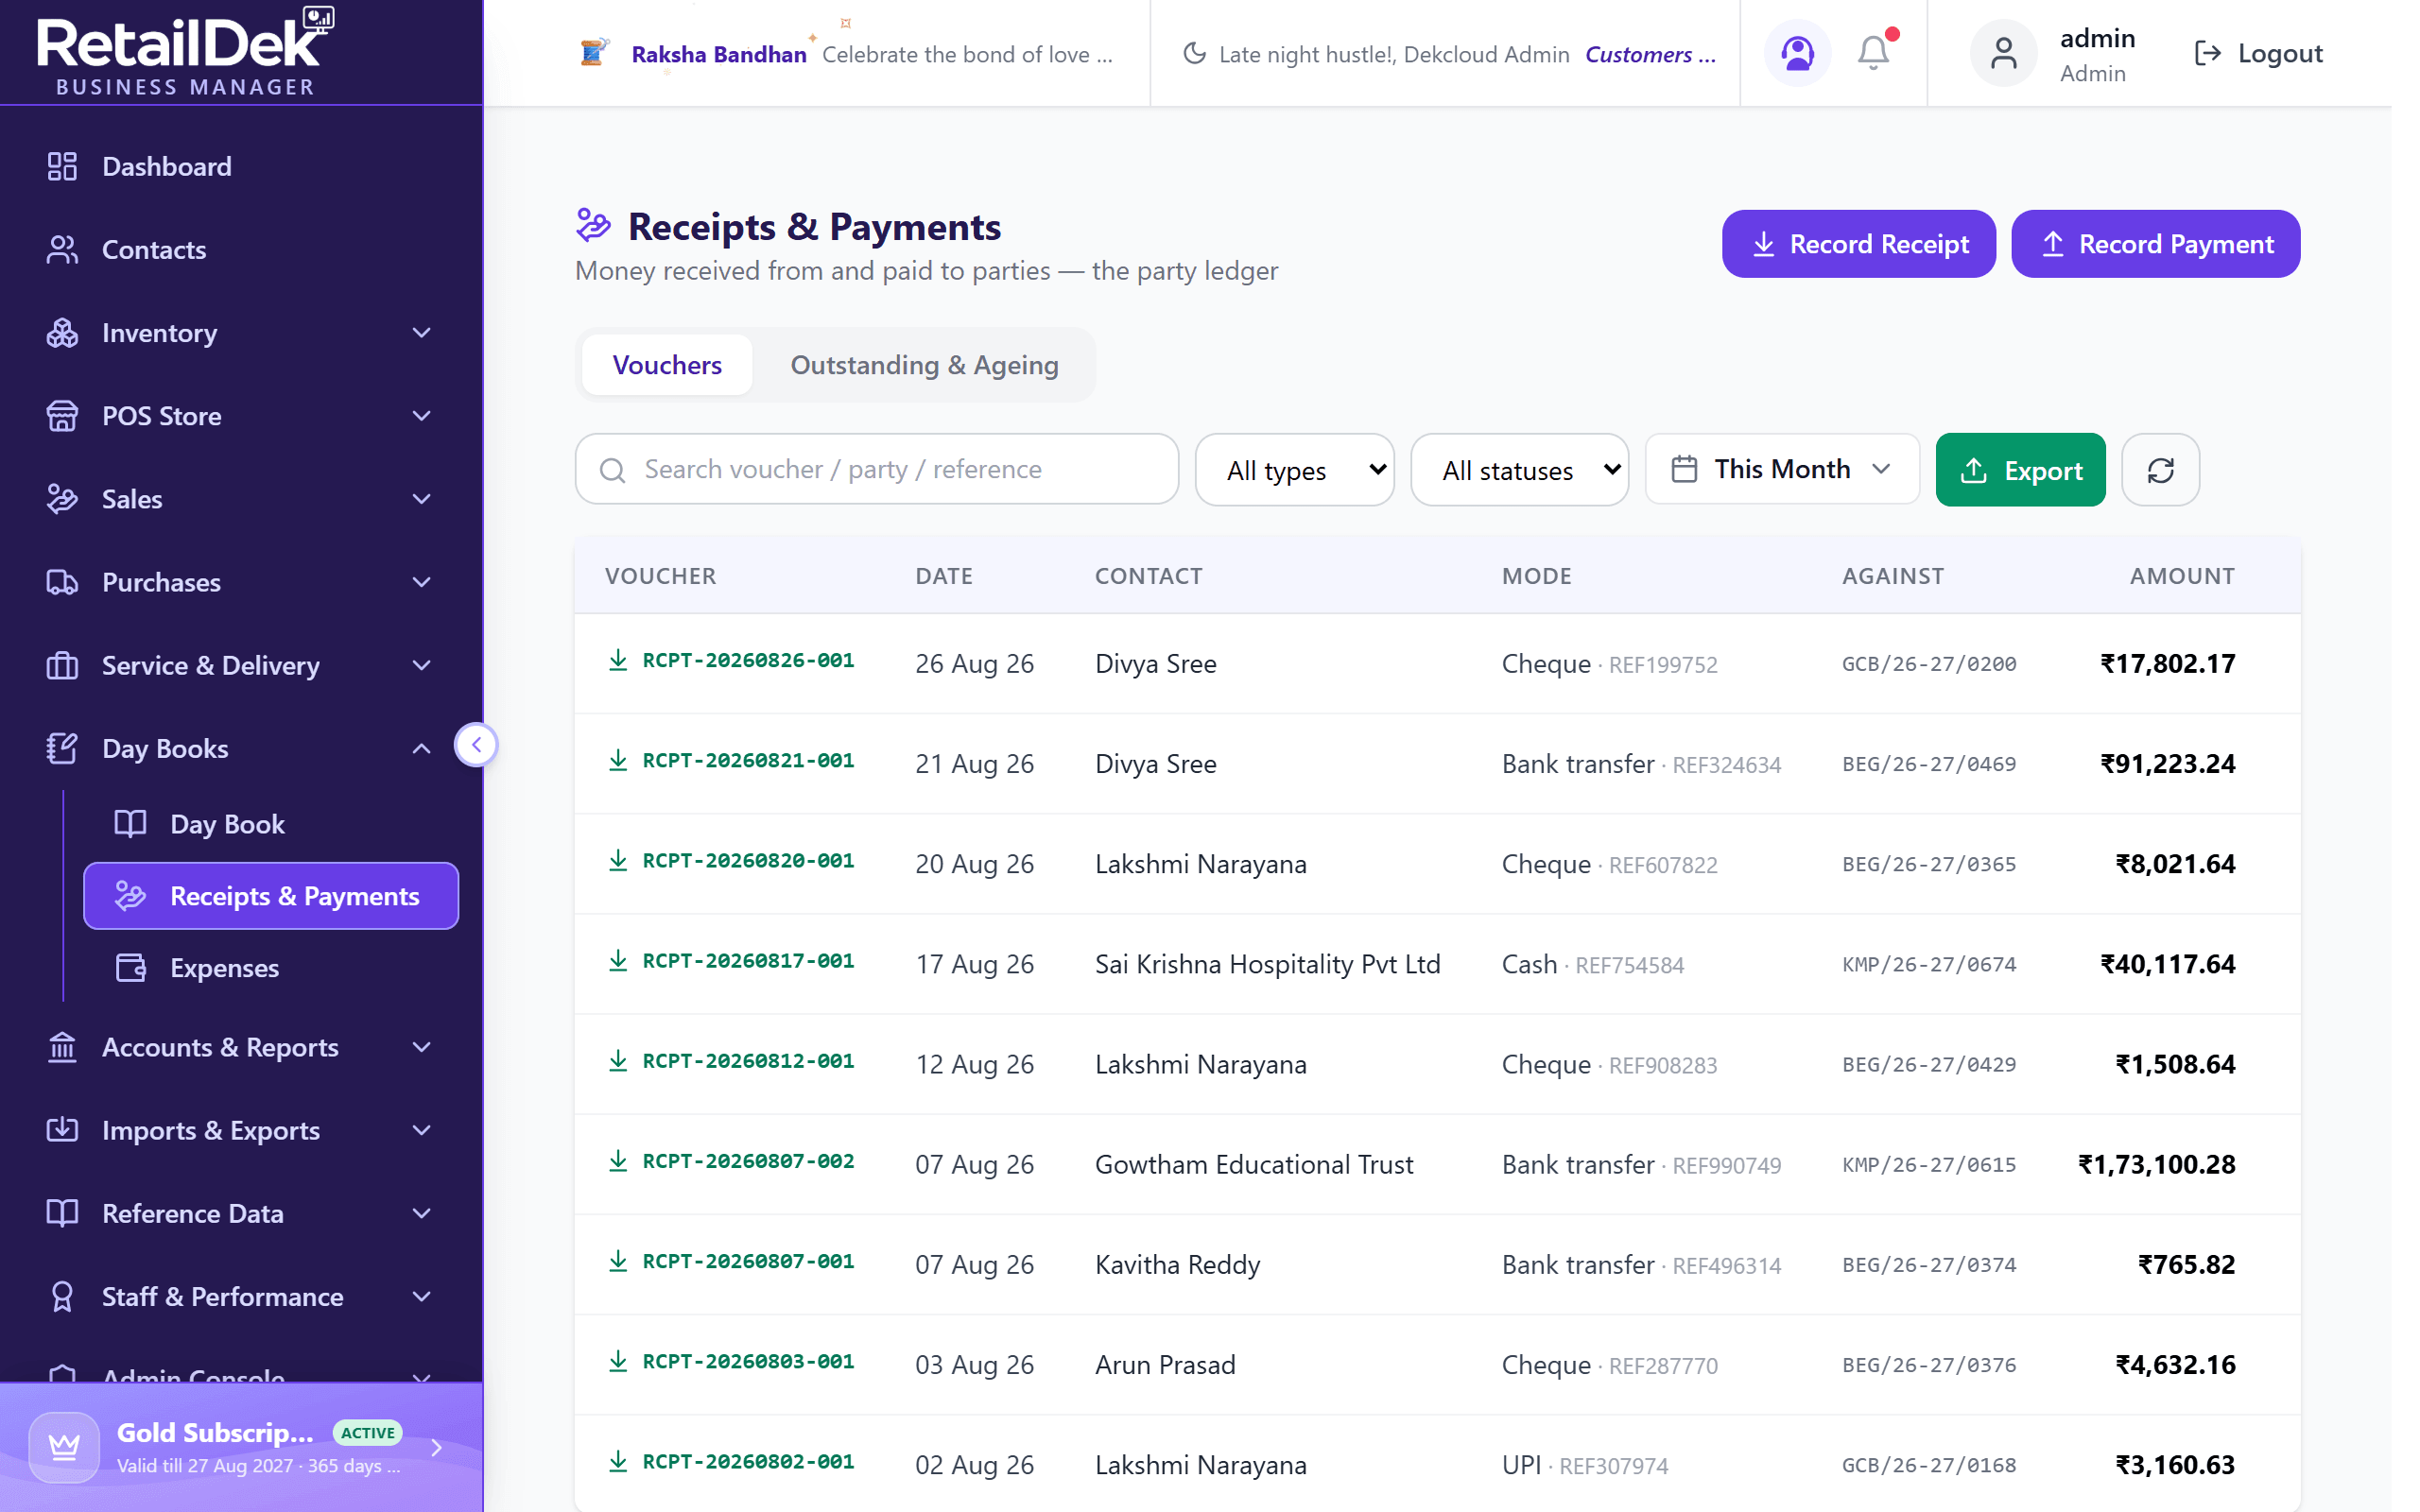Expand Imports & Exports menu
This screenshot has width=2420, height=1512.
click(x=241, y=1130)
